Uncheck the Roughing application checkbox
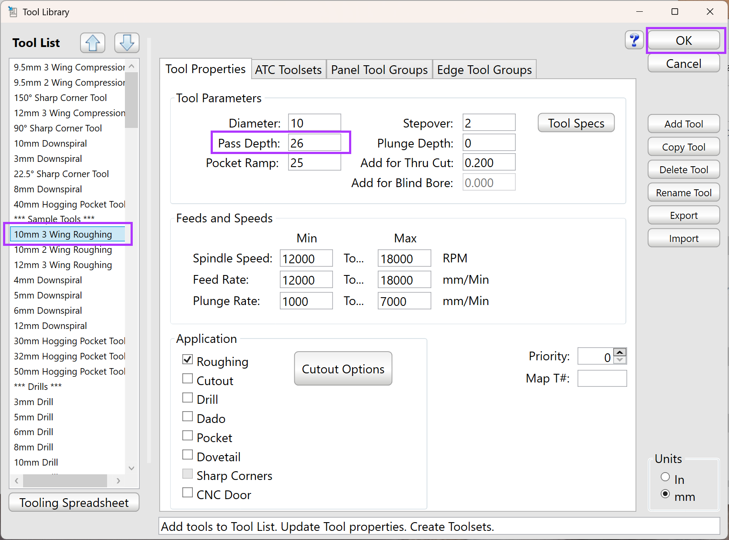Screen dimensions: 729x540 pyautogui.click(x=188, y=360)
